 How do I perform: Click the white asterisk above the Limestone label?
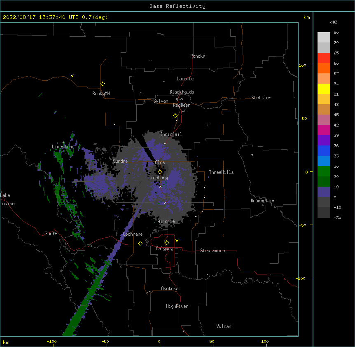pos(63,143)
